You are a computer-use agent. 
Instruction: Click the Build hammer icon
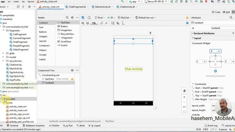(x=122, y=1)
